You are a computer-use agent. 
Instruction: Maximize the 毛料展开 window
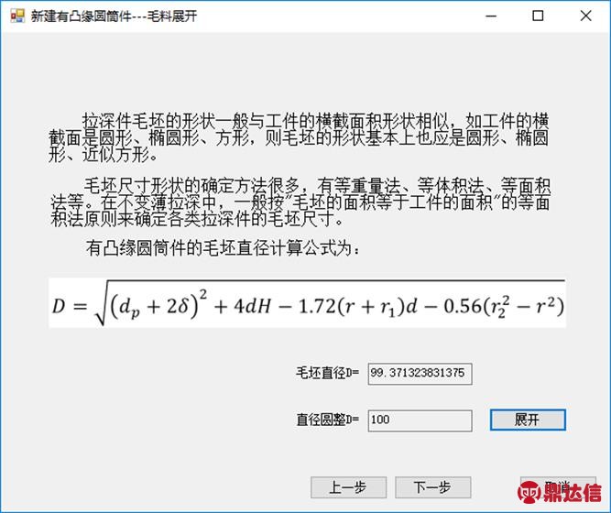pyautogui.click(x=538, y=16)
